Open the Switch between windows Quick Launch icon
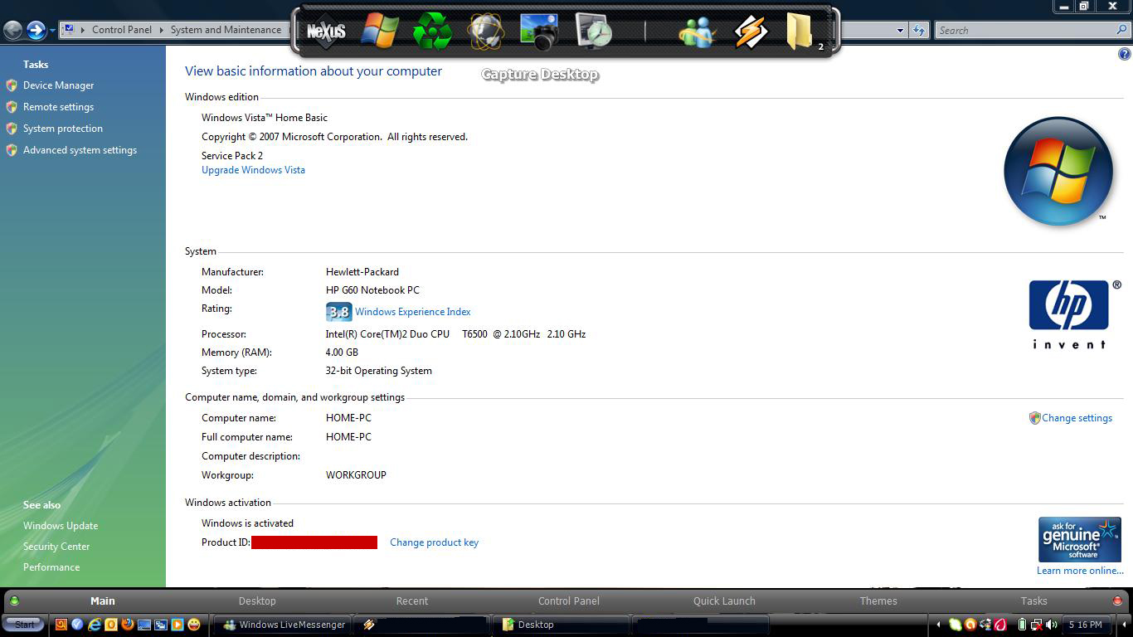This screenshot has height=637, width=1133. 161,625
